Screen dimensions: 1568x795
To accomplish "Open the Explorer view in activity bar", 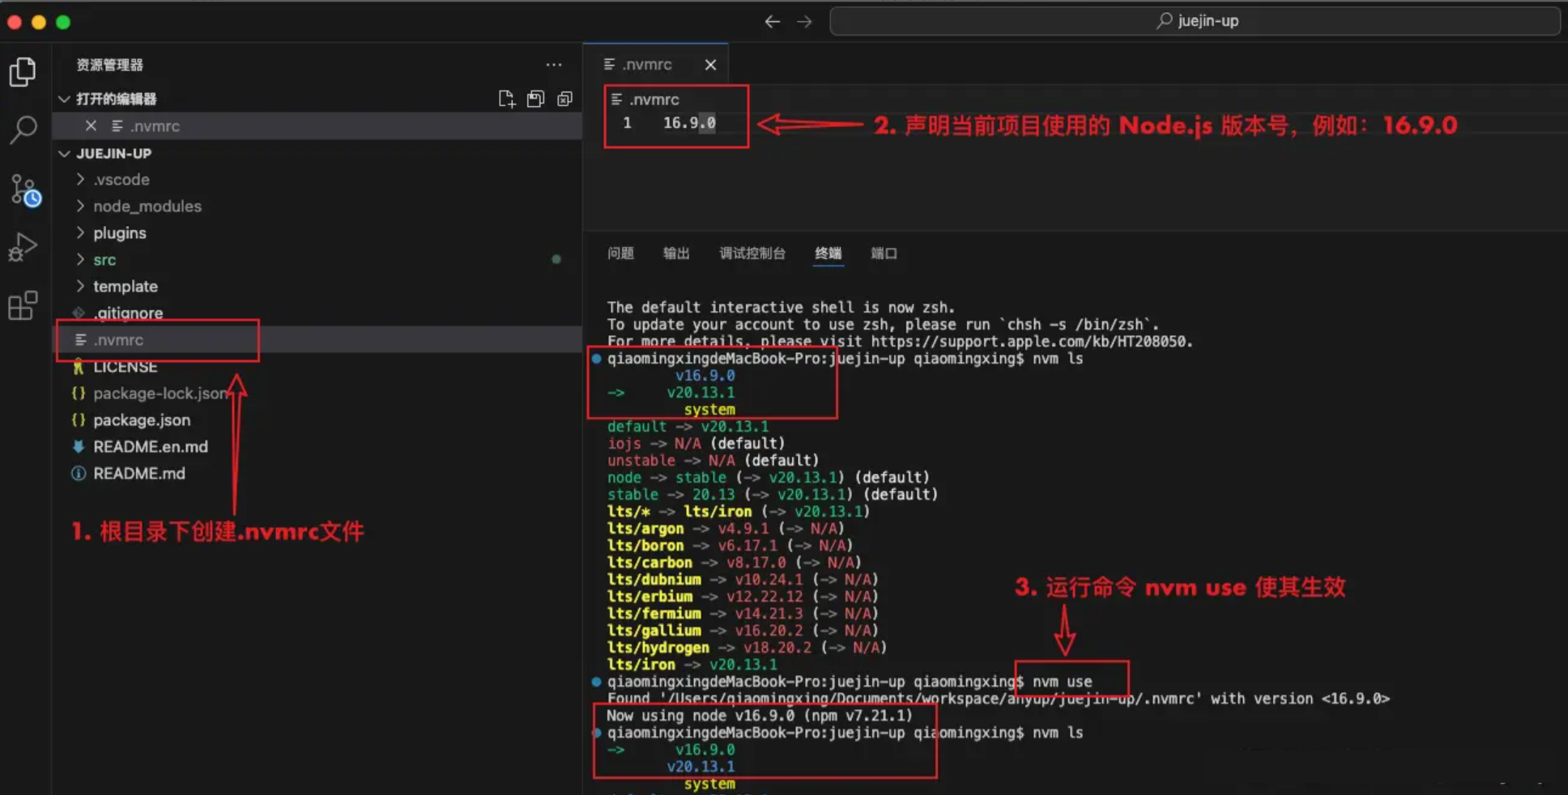I will 23,72.
